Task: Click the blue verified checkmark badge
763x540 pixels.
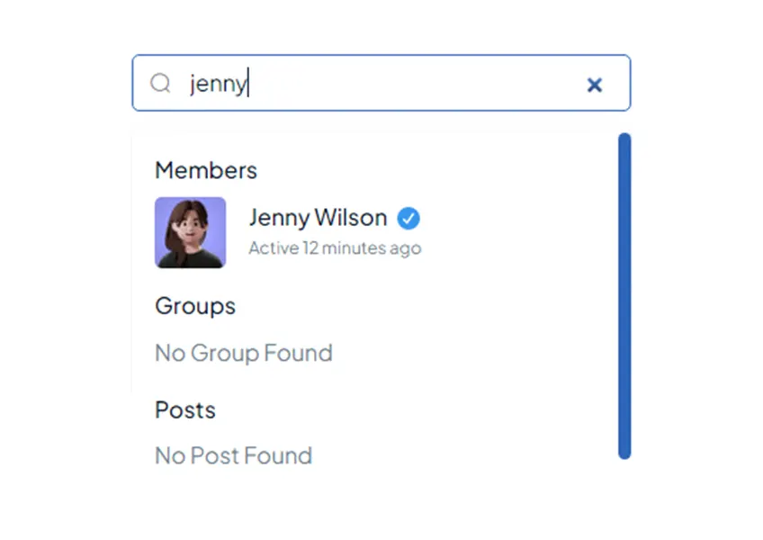Action: [408, 218]
